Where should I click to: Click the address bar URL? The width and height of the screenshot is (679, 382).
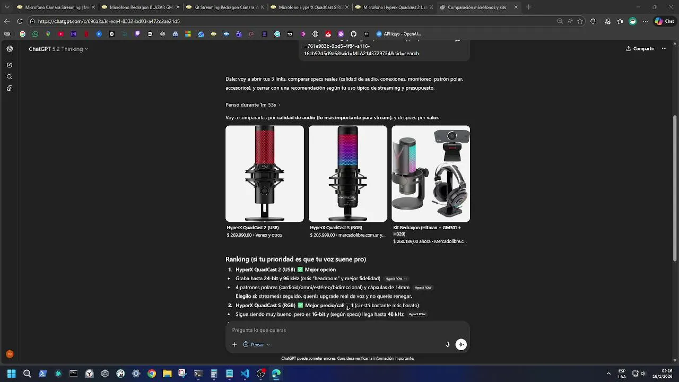(109, 21)
